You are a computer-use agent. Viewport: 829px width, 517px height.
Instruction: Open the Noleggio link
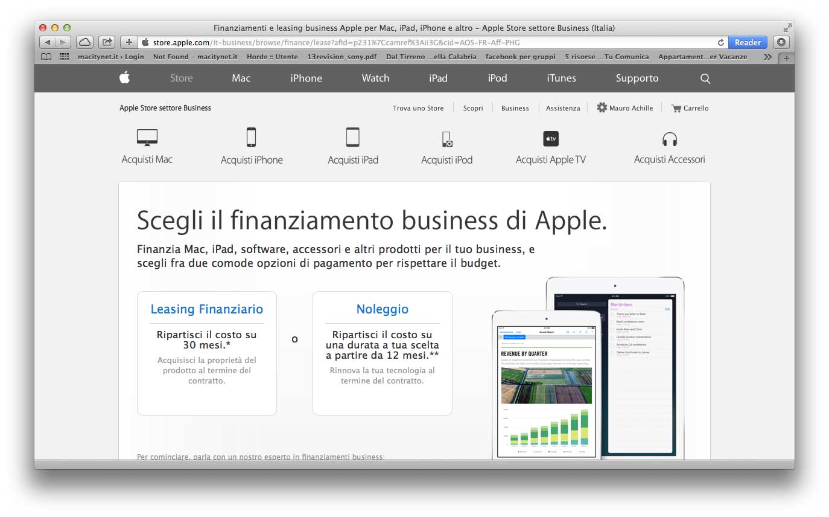(383, 309)
